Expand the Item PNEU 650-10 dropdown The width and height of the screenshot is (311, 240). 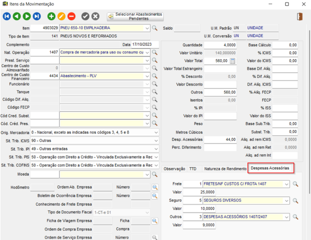tap(147, 28)
